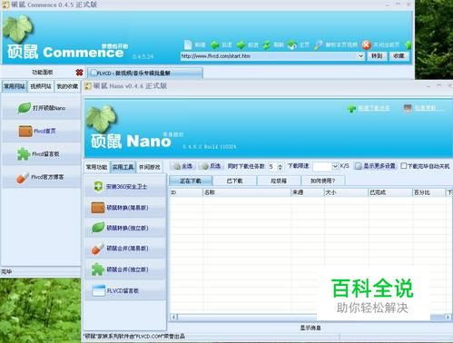Switch to 休闲游戏 tab in Nano
The width and height of the screenshot is (453, 343).
(150, 167)
